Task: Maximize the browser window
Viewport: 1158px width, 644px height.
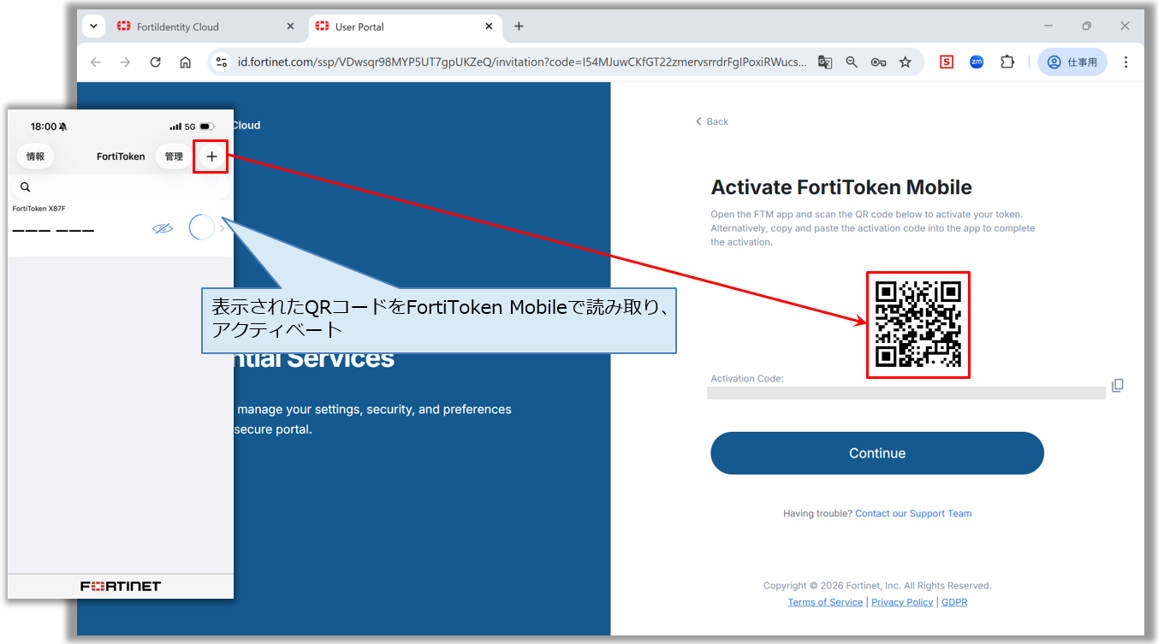Action: tap(1086, 27)
